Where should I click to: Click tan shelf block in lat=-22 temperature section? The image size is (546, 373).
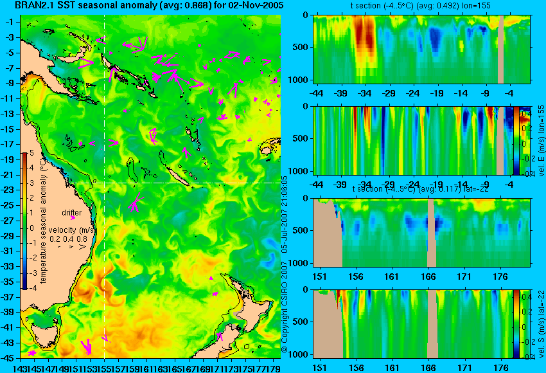point(328,233)
